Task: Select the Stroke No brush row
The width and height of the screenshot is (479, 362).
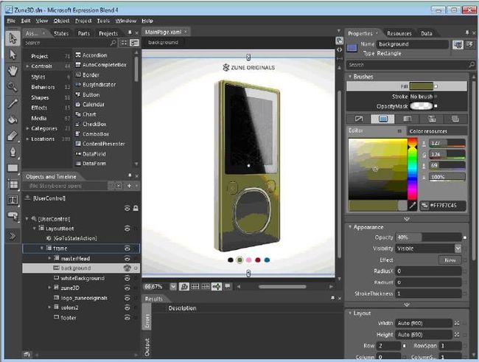Action: click(x=407, y=97)
